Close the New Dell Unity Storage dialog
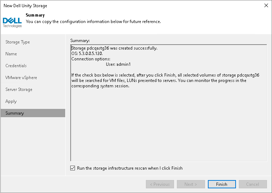This screenshot has width=272, height=193. 266,5
